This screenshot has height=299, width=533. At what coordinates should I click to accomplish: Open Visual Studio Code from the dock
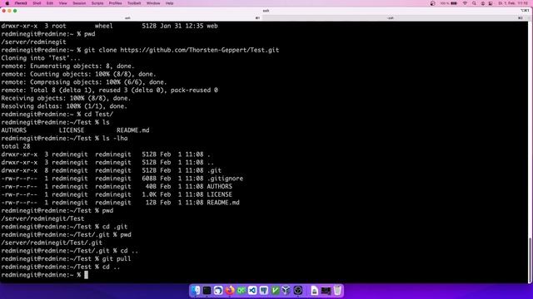click(252, 290)
